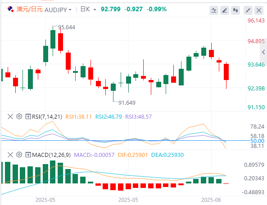The image size is (267, 205).
Task: Open RSI indicator settings hexagon icon
Action: (x=19, y=116)
